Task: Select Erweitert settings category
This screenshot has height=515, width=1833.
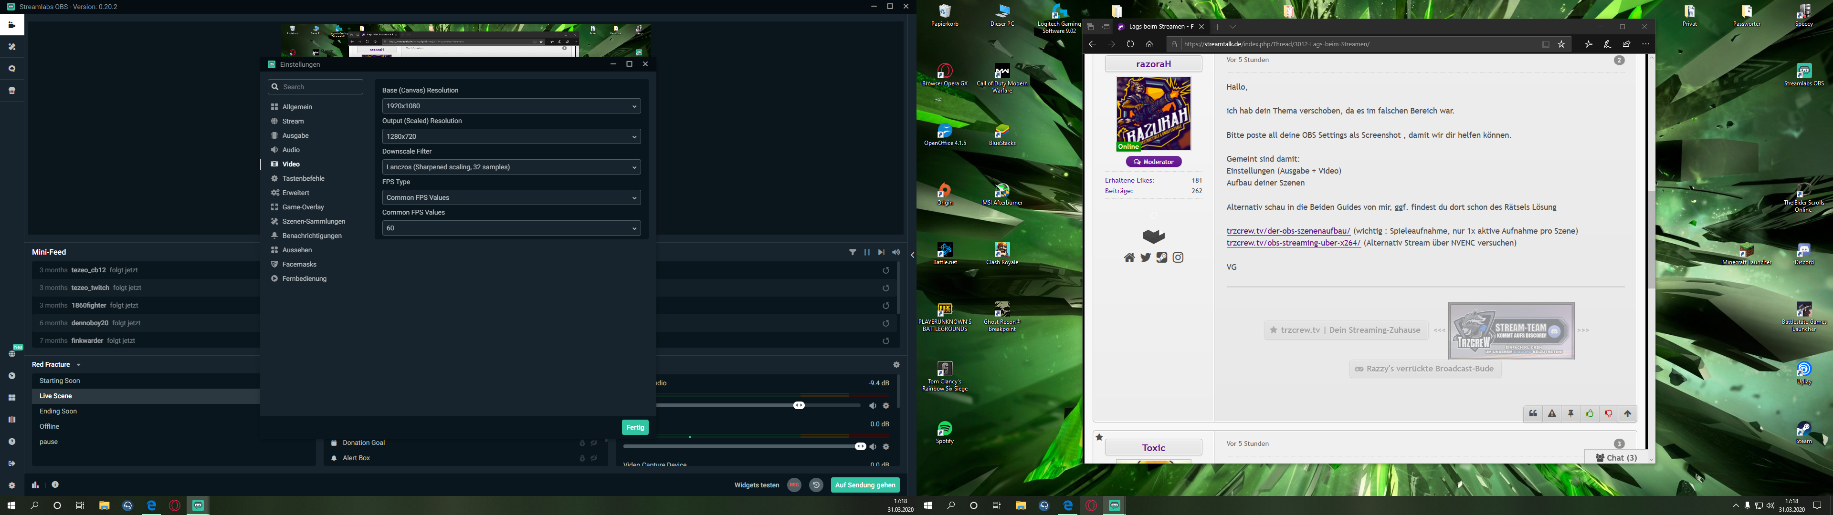Action: pyautogui.click(x=295, y=193)
